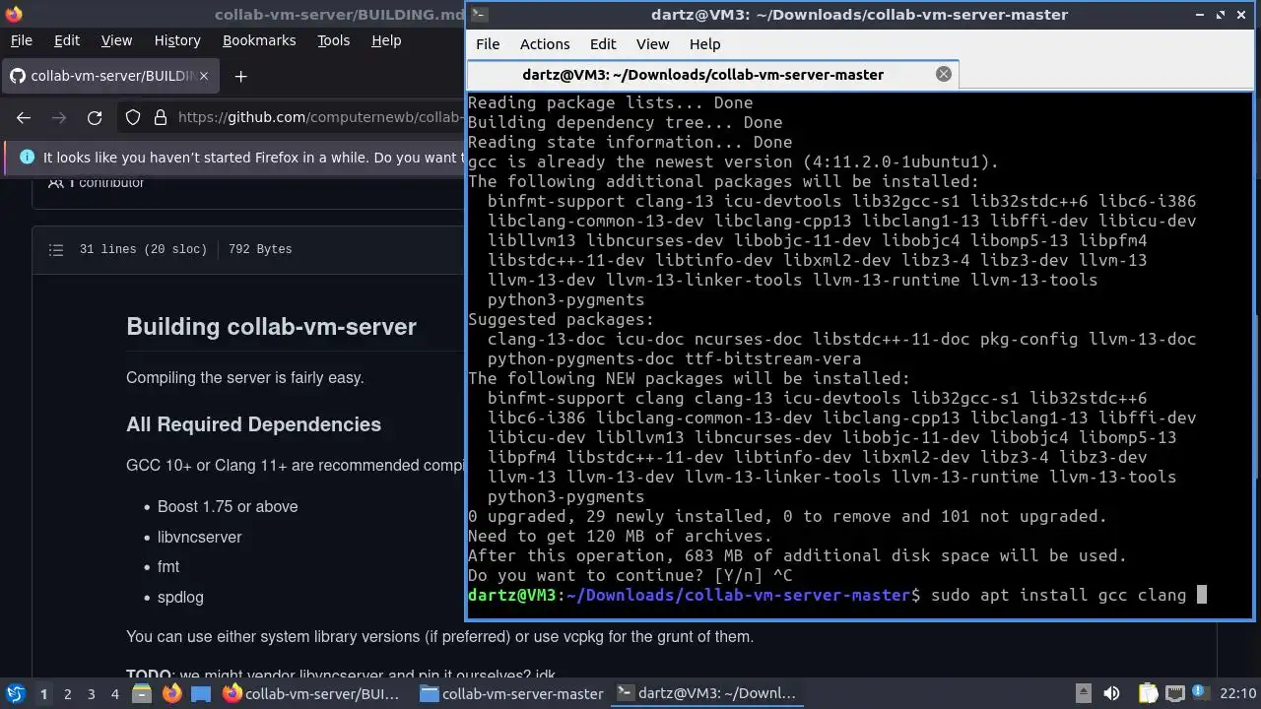Close the collab-vm-server/BUILDING Firefox tab

(205, 76)
